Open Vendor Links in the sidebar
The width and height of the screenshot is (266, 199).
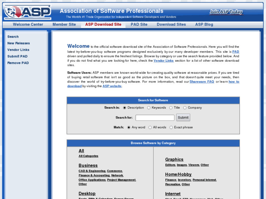[x=18, y=50]
